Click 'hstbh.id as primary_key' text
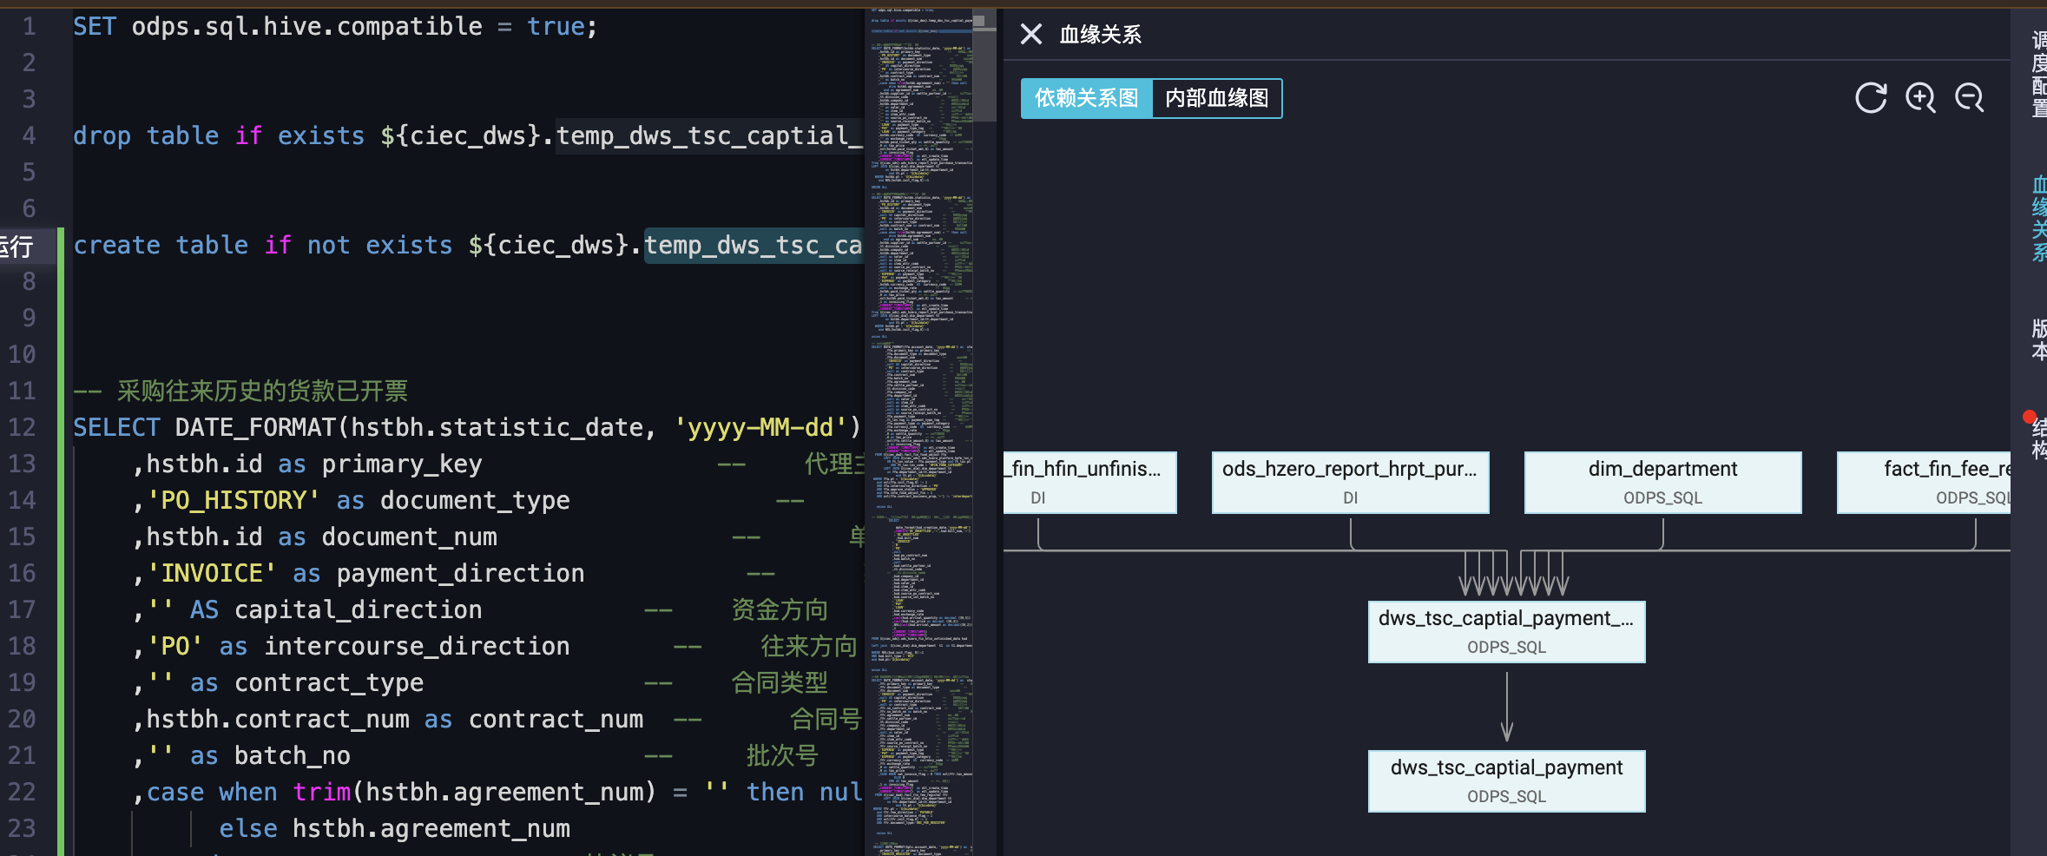Screen dimensions: 2047x856 (314, 464)
